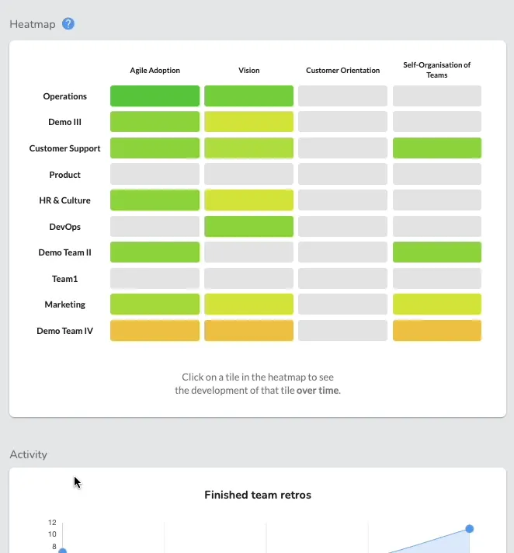Select Operations Agile Adoption heatmap tile
This screenshot has height=553, width=514.
click(155, 96)
